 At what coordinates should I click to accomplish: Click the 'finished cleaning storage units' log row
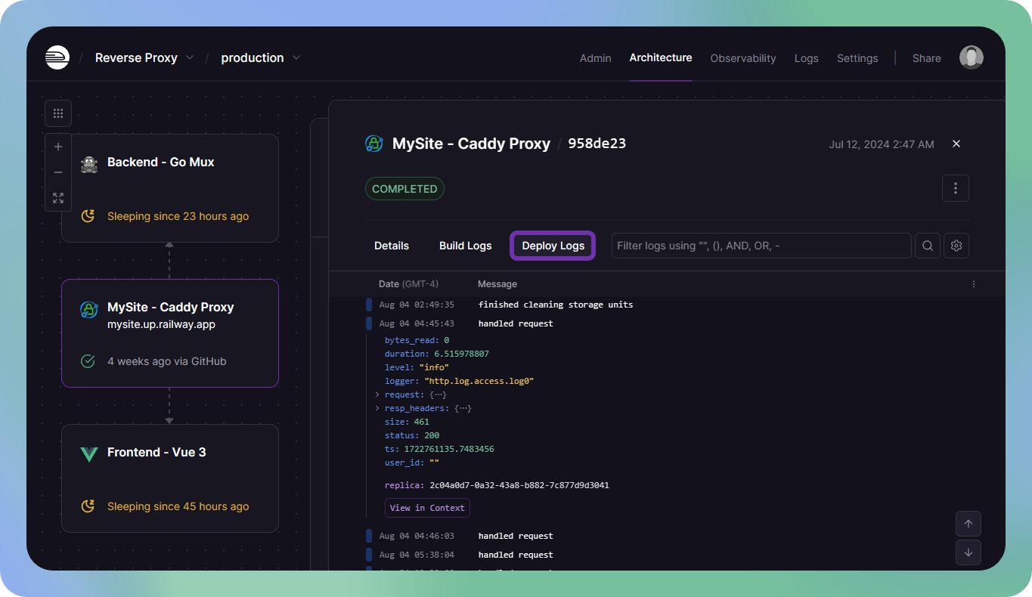(x=667, y=305)
